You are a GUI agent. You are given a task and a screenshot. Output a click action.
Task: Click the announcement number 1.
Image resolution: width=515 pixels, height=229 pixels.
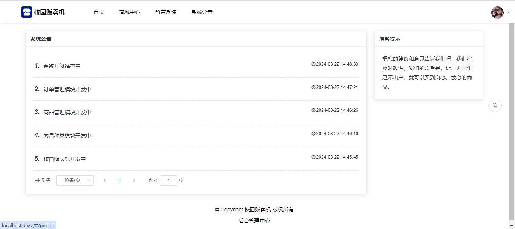tap(37, 66)
